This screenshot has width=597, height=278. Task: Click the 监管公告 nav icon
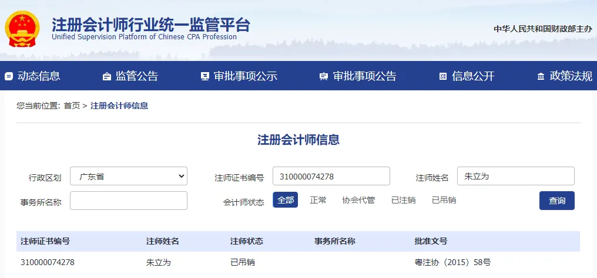coord(106,76)
